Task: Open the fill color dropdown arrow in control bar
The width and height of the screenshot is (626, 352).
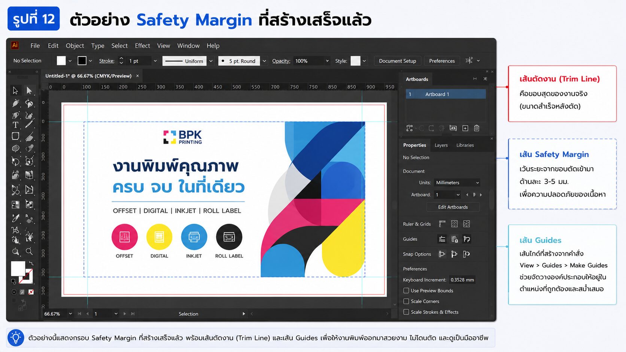Action: 70,61
